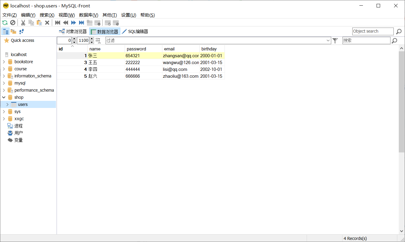The image size is (405, 242).
Task: Click the birthday column header
Action: (x=212, y=49)
